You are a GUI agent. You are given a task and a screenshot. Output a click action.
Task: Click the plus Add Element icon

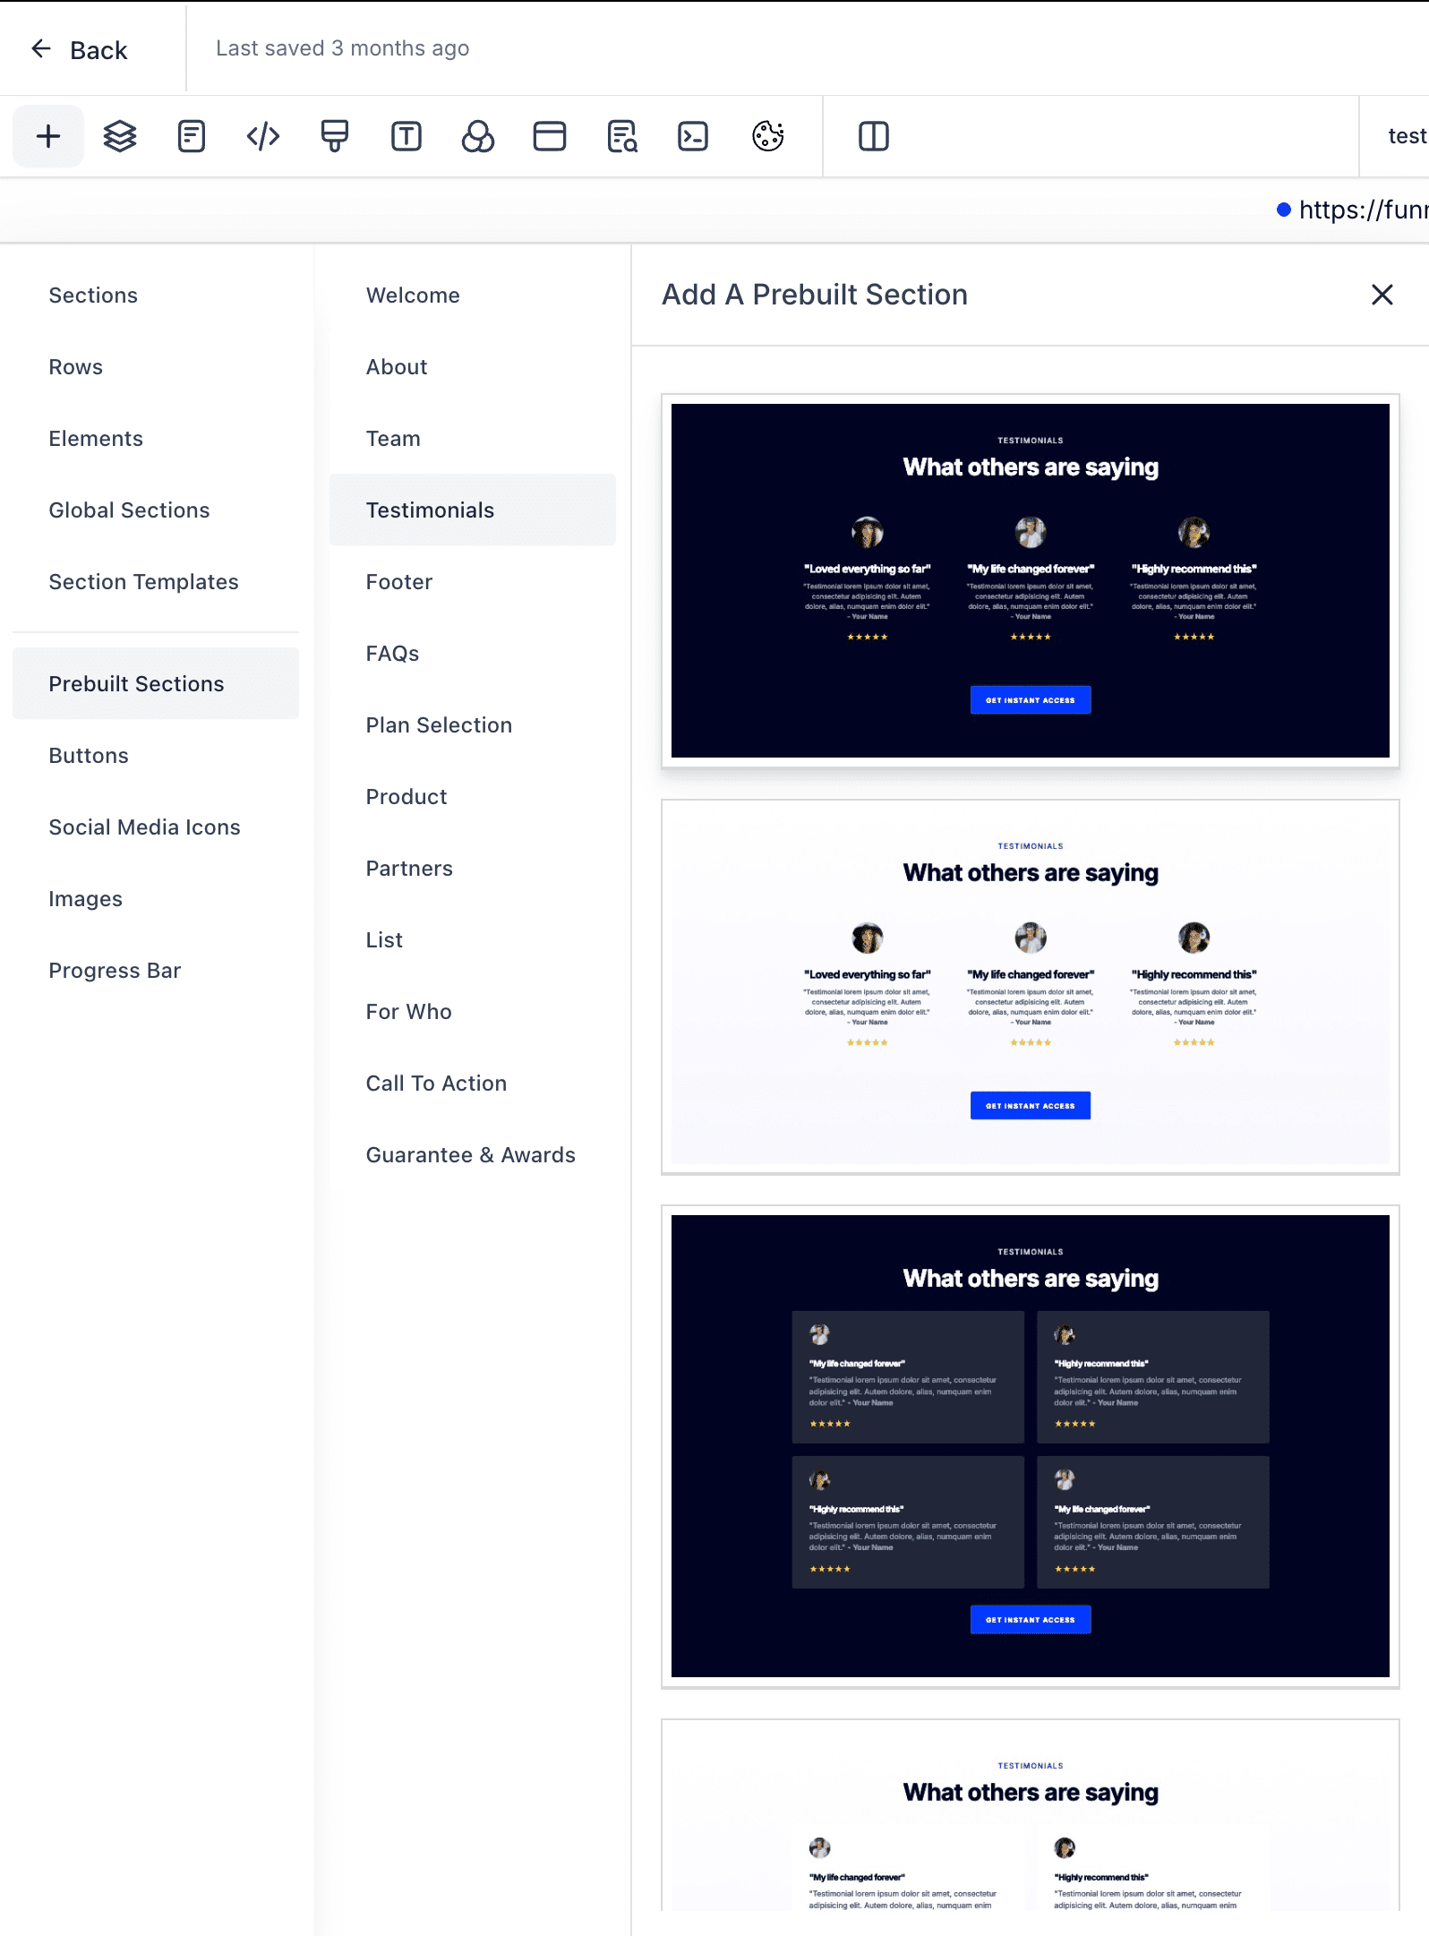(48, 136)
